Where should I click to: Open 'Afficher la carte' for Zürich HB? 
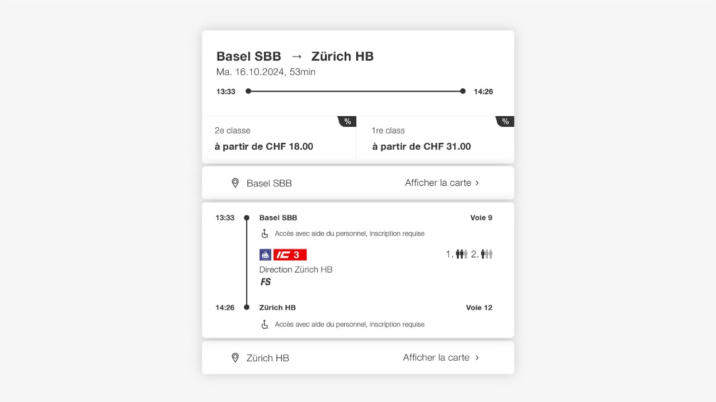[x=436, y=358]
